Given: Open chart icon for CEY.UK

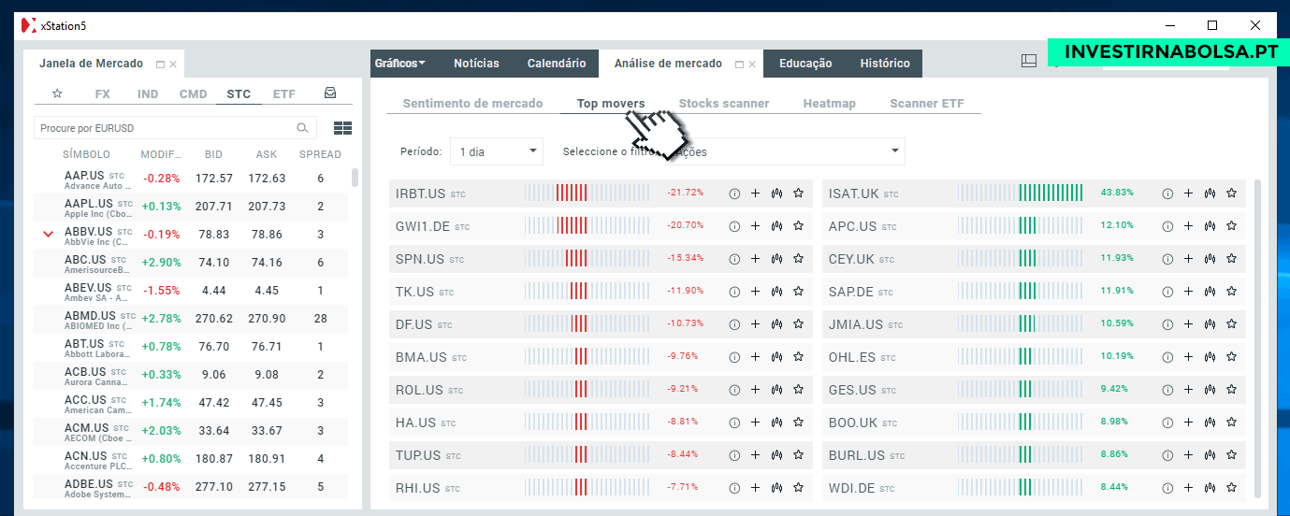Looking at the screenshot, I should 1210,259.
